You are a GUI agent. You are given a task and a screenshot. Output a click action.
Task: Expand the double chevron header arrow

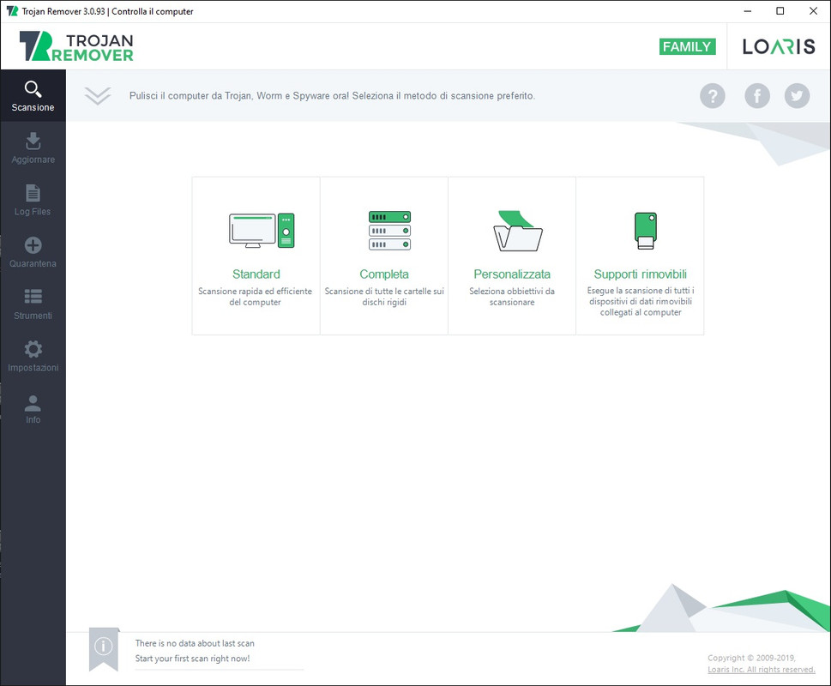(98, 96)
